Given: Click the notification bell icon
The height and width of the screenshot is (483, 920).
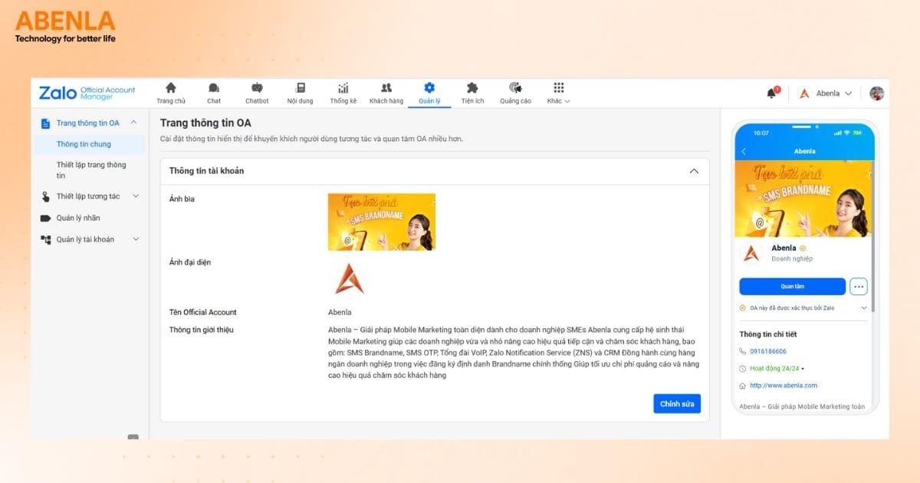Looking at the screenshot, I should [x=772, y=94].
